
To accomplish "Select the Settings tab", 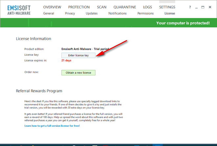I will [167, 7].
